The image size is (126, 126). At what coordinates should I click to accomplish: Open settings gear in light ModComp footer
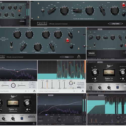click(74, 91)
